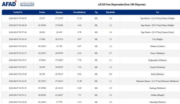Image resolution: width=180 pixels, height=104 pixels.
Task: Click location Merkez (Çankırı)
Action: 157,46
